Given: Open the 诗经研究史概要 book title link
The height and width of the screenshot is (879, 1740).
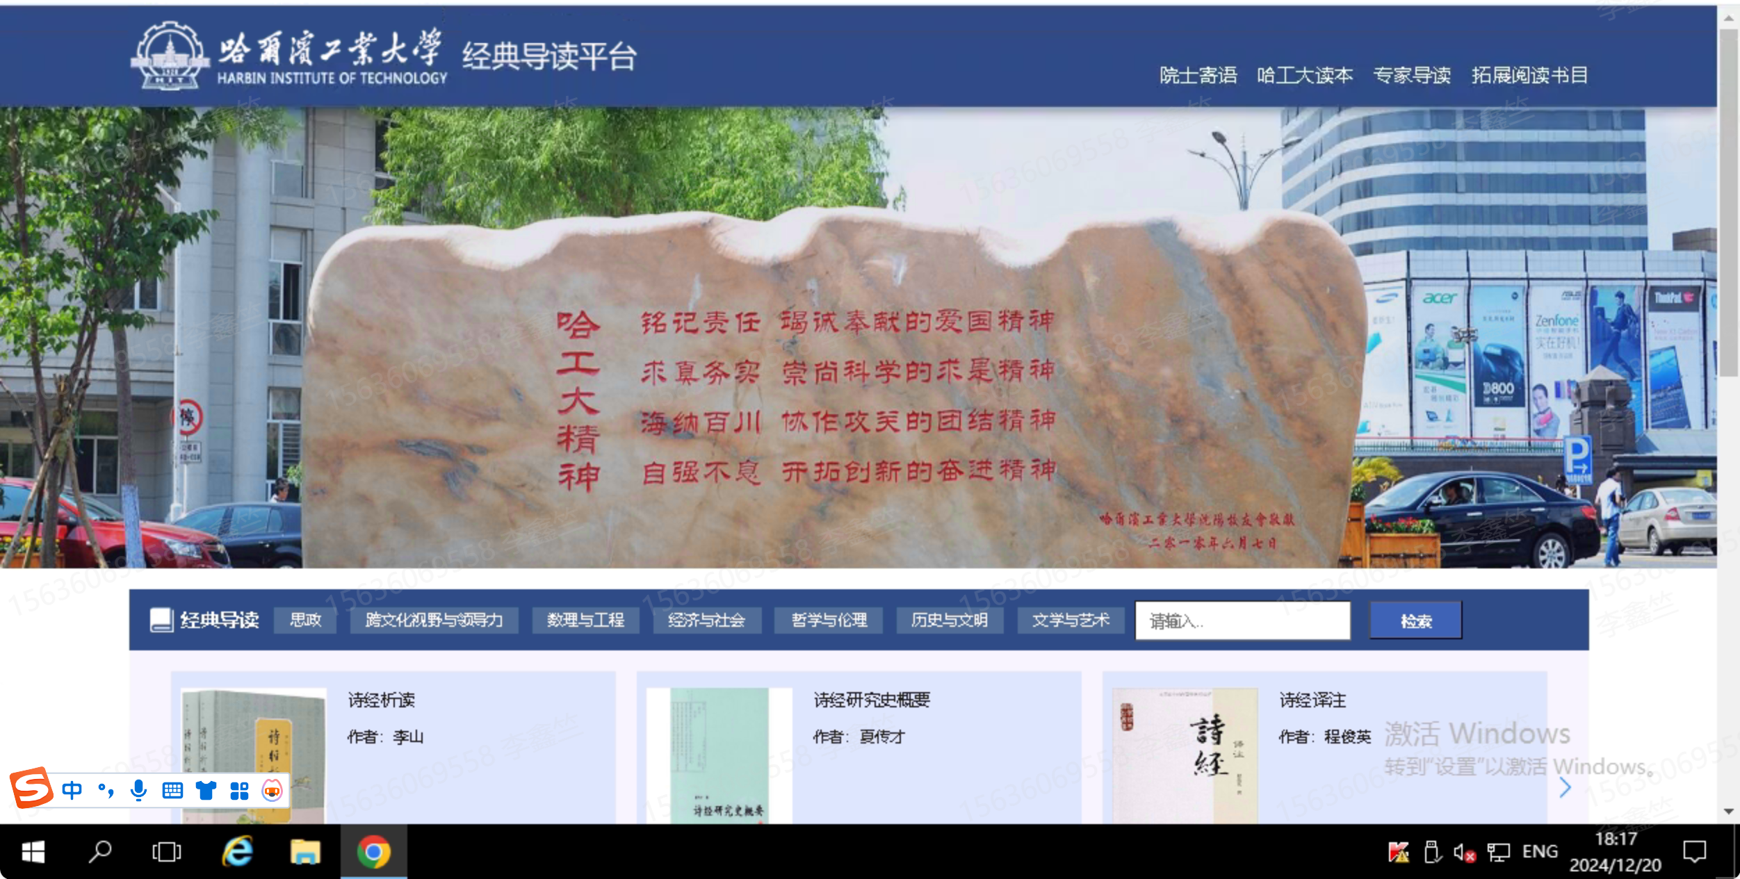Looking at the screenshot, I should point(872,700).
